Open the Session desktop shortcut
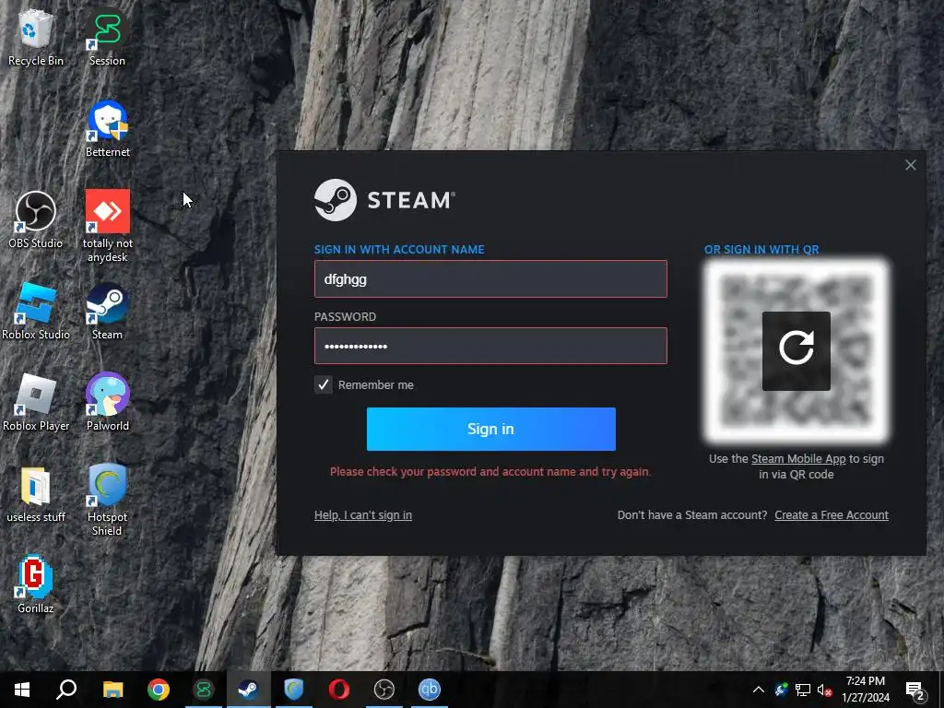 pyautogui.click(x=107, y=36)
